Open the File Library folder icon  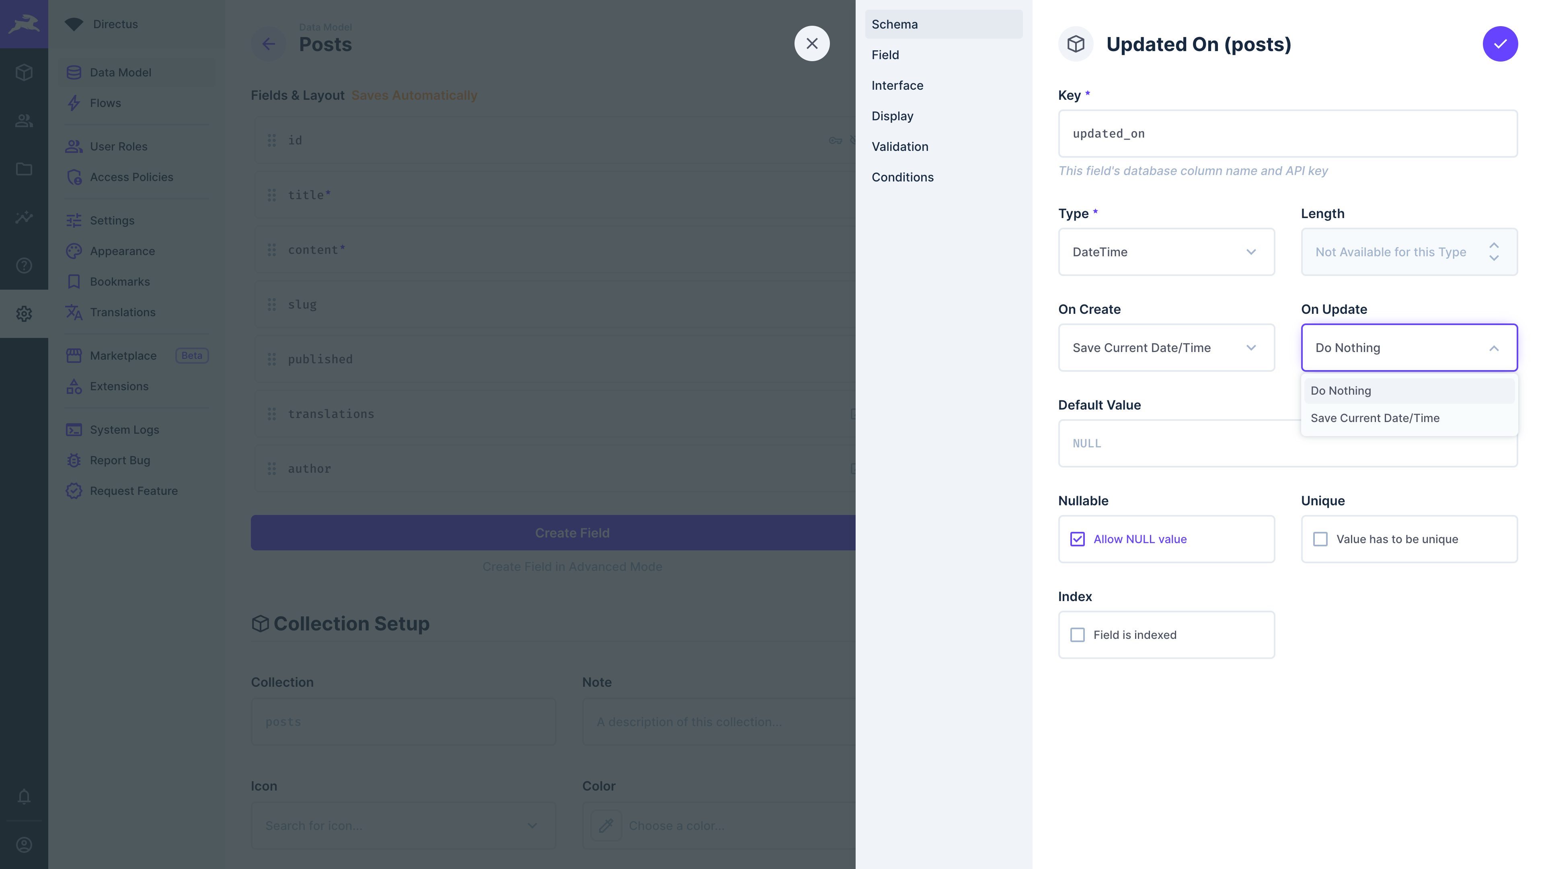coord(24,169)
